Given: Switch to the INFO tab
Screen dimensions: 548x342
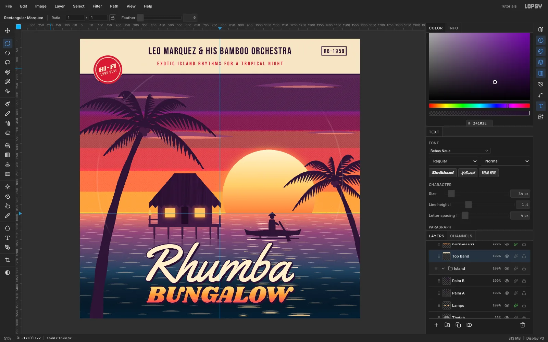Looking at the screenshot, I should [x=453, y=28].
